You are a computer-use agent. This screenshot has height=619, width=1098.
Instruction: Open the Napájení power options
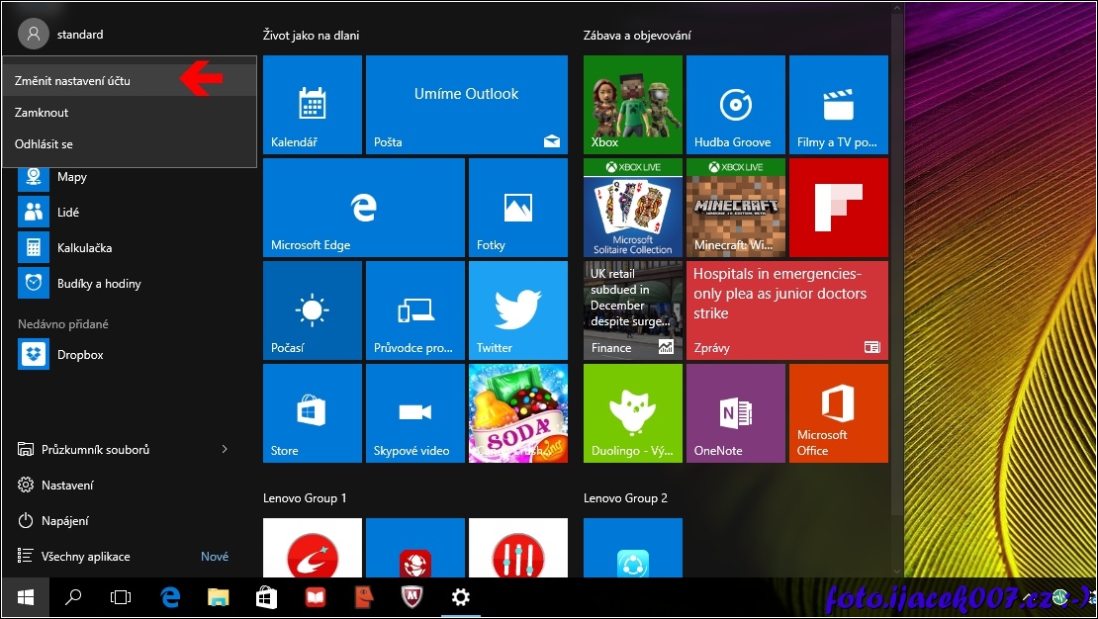click(x=64, y=521)
